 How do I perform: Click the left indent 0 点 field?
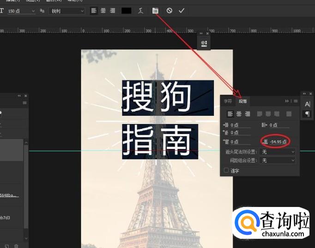coord(240,125)
